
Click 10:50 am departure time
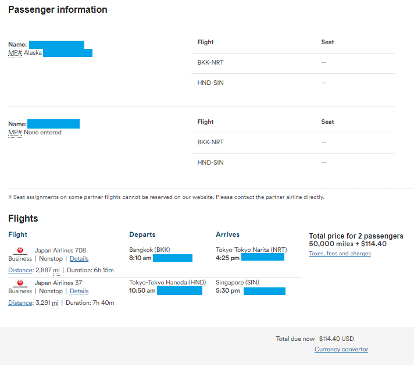point(142,290)
